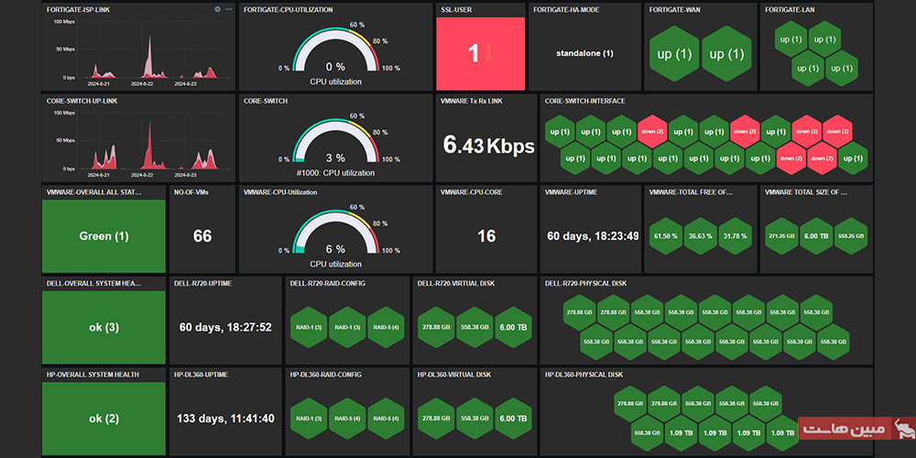916x458 pixels.
Task: Click 278.88 GB hexagon in DELL-R720-VIRTUAL DISK
Action: click(436, 327)
